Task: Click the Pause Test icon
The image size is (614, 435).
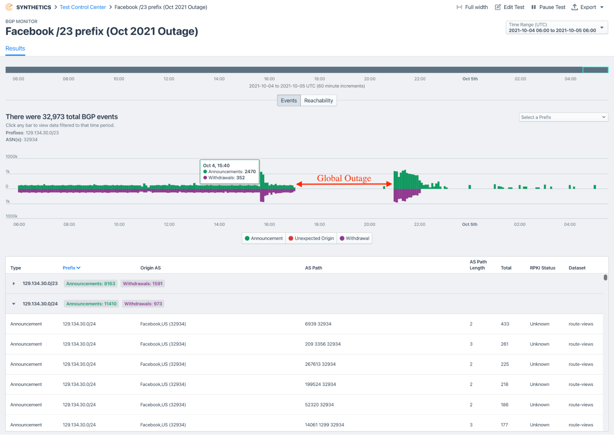Action: pyautogui.click(x=534, y=7)
